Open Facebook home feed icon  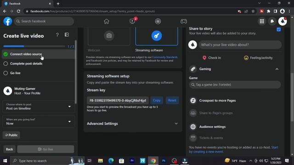(x=106, y=22)
